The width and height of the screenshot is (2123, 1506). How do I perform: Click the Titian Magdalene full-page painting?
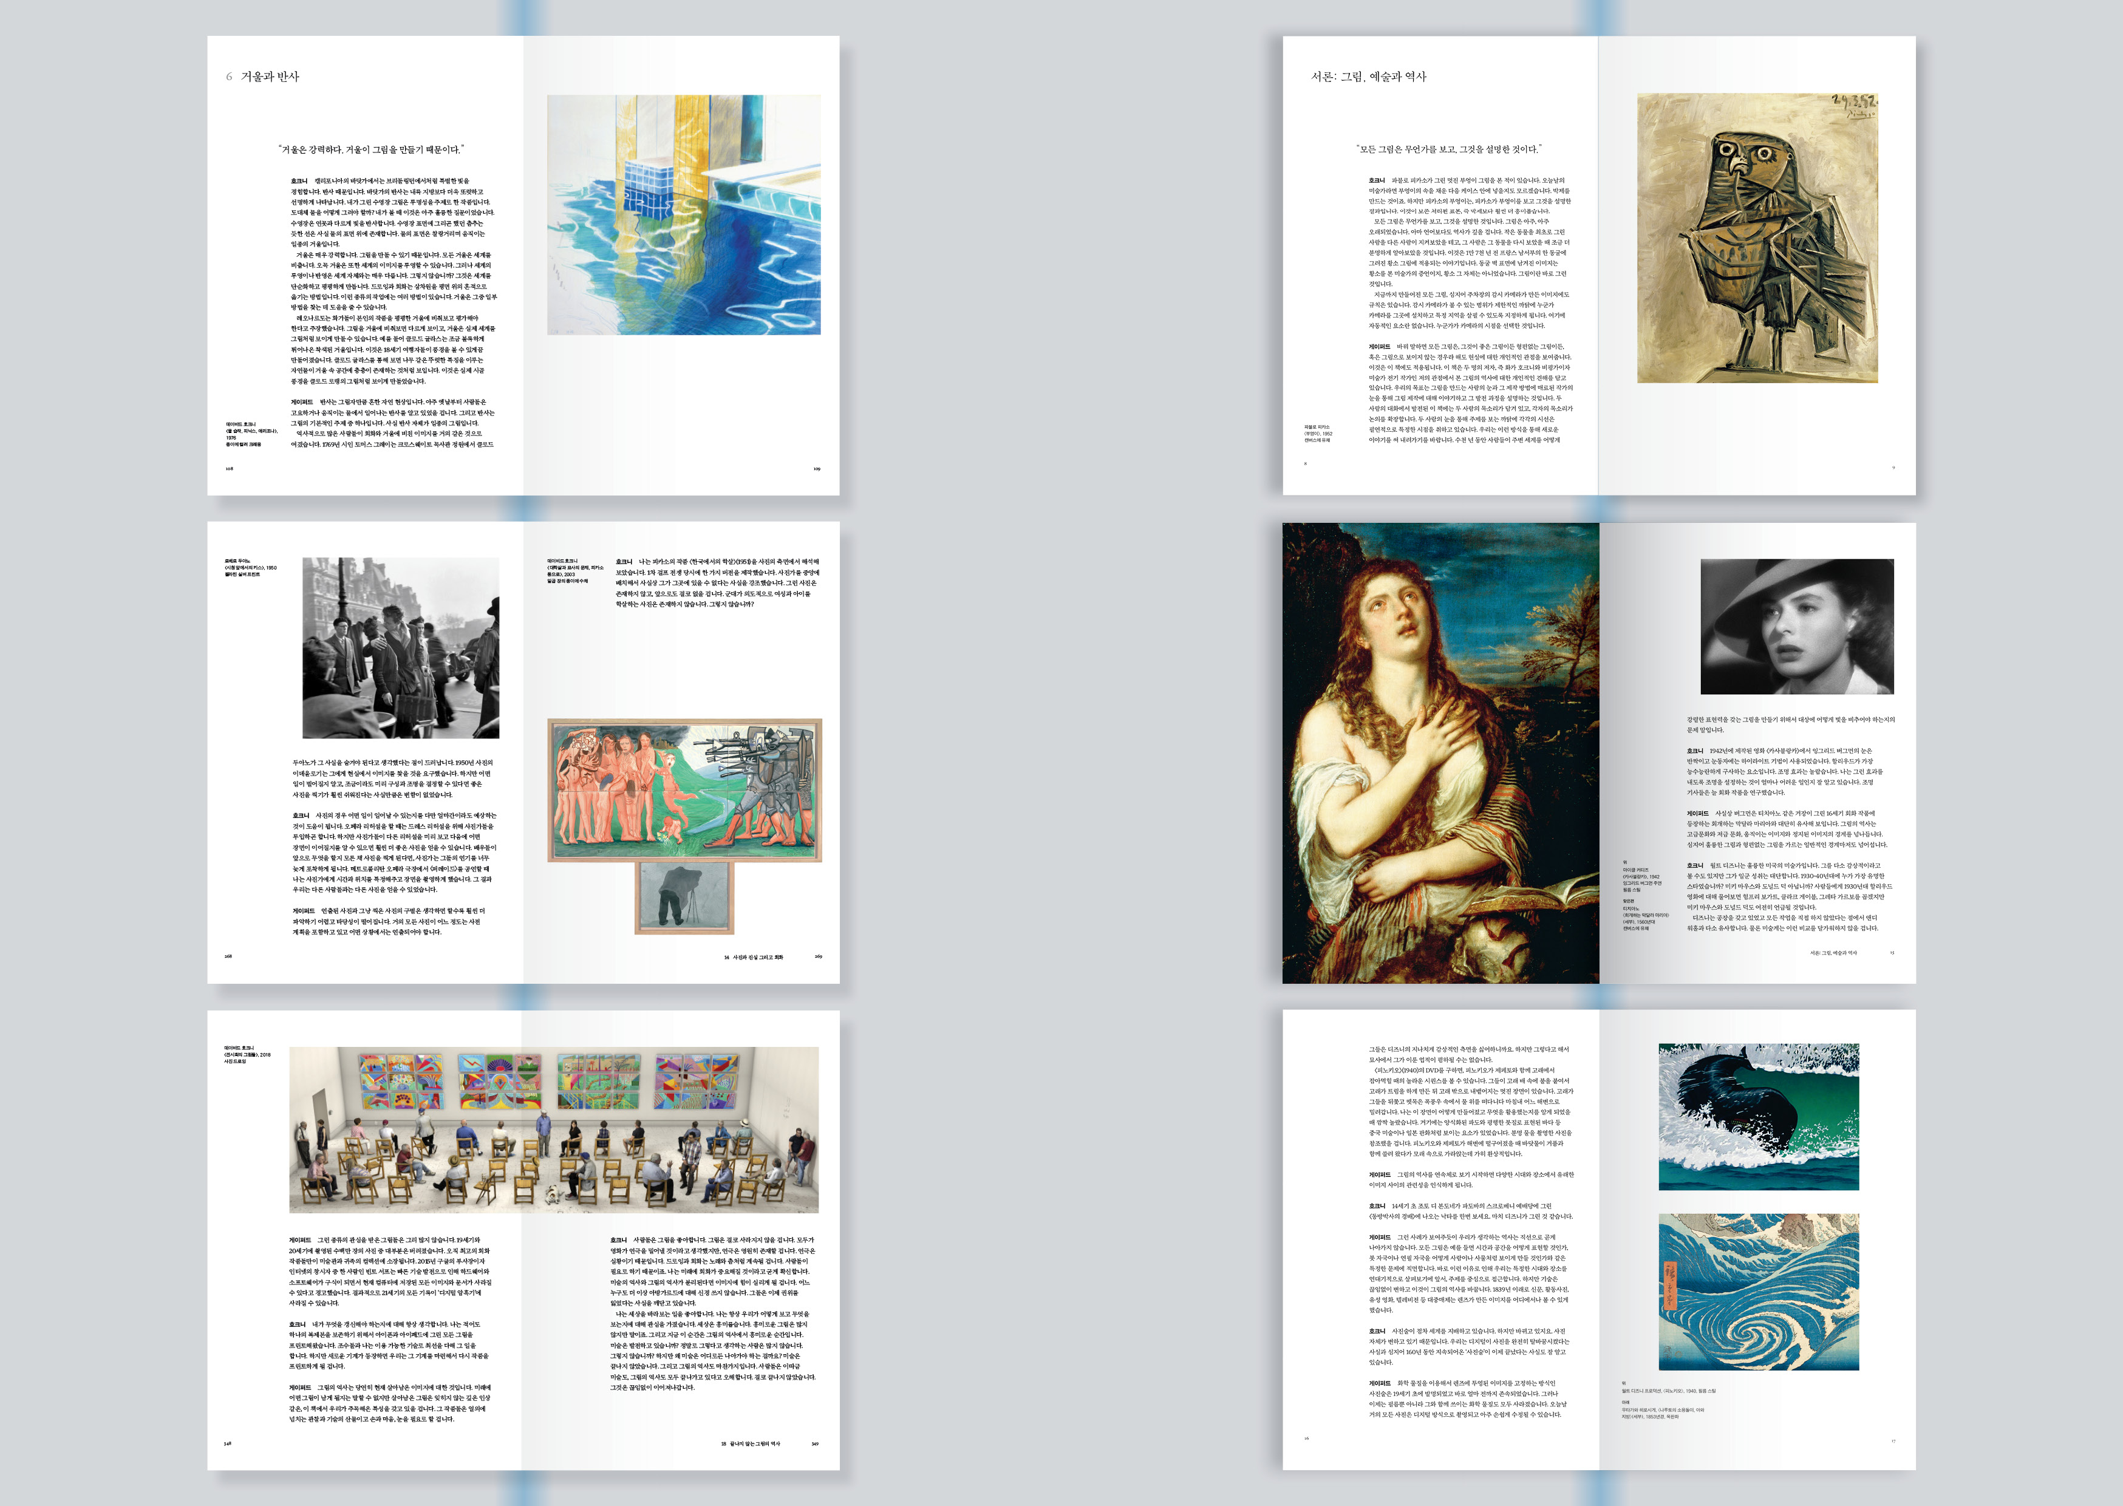click(1440, 752)
